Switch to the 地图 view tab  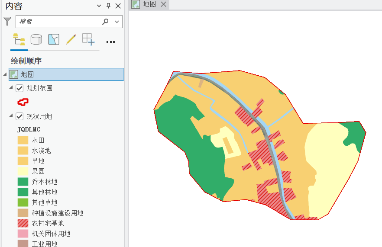pyautogui.click(x=149, y=4)
